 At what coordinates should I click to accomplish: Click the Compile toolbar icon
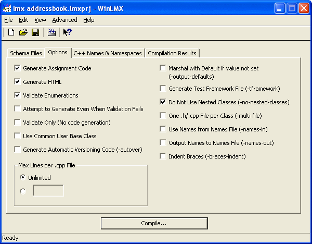(51, 32)
